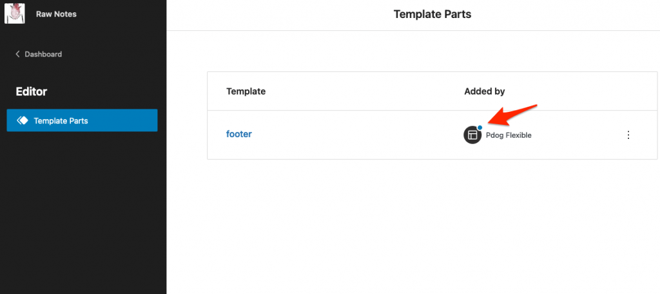
Task: Open the three-dot actions menu for footer
Action: (x=628, y=135)
